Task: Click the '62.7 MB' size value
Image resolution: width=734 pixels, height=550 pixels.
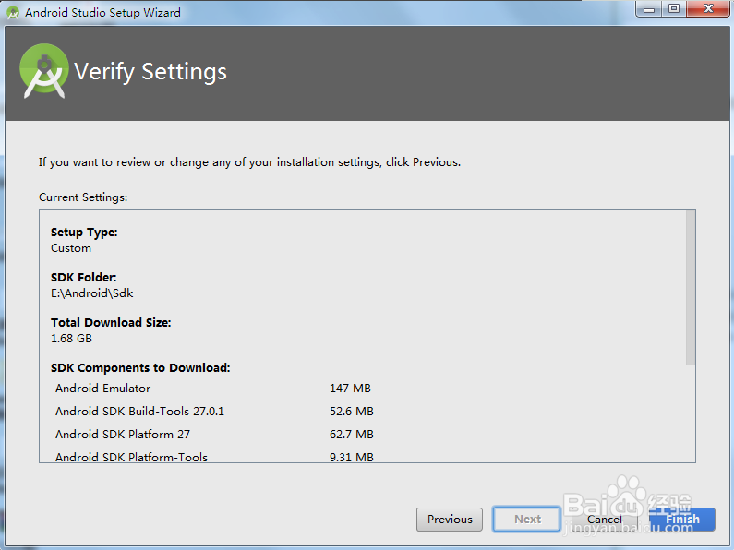Action: [352, 434]
